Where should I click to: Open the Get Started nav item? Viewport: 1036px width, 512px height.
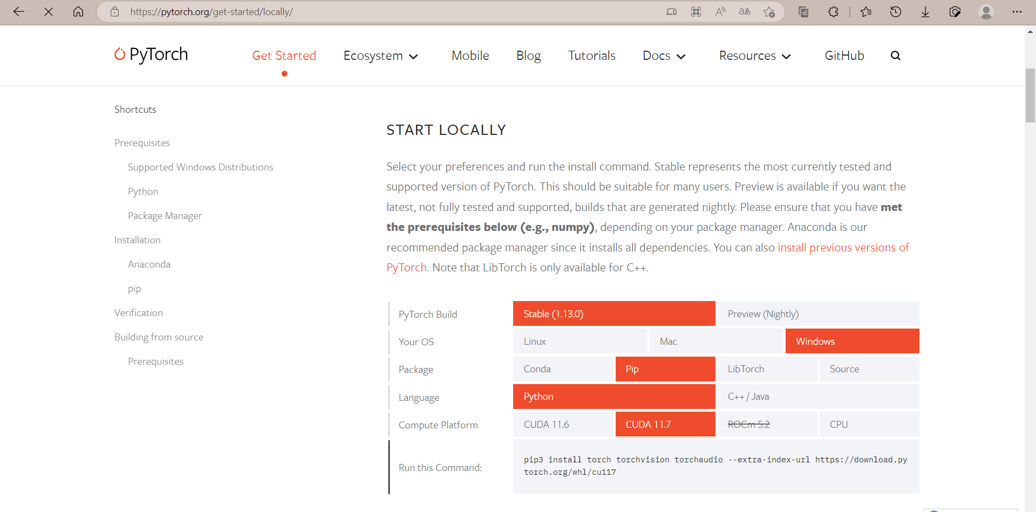pyautogui.click(x=284, y=56)
